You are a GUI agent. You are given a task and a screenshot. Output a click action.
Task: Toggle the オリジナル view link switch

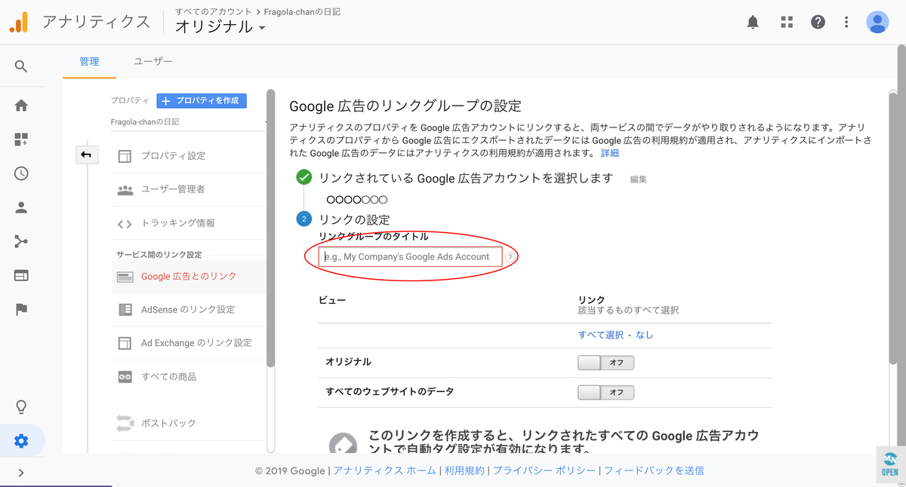click(606, 363)
